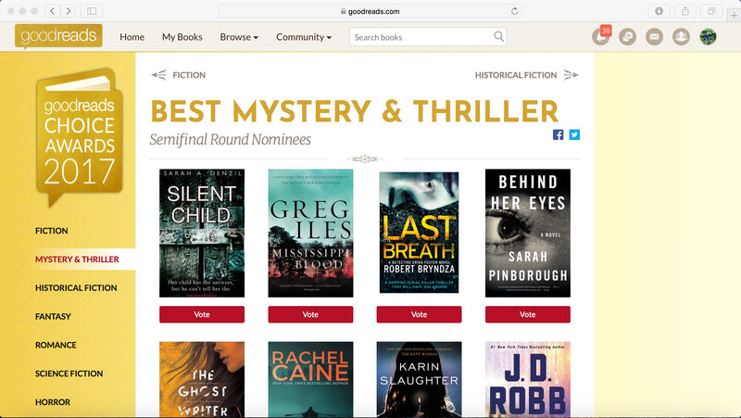Go to the Home page
The image size is (741, 418).
[132, 37]
